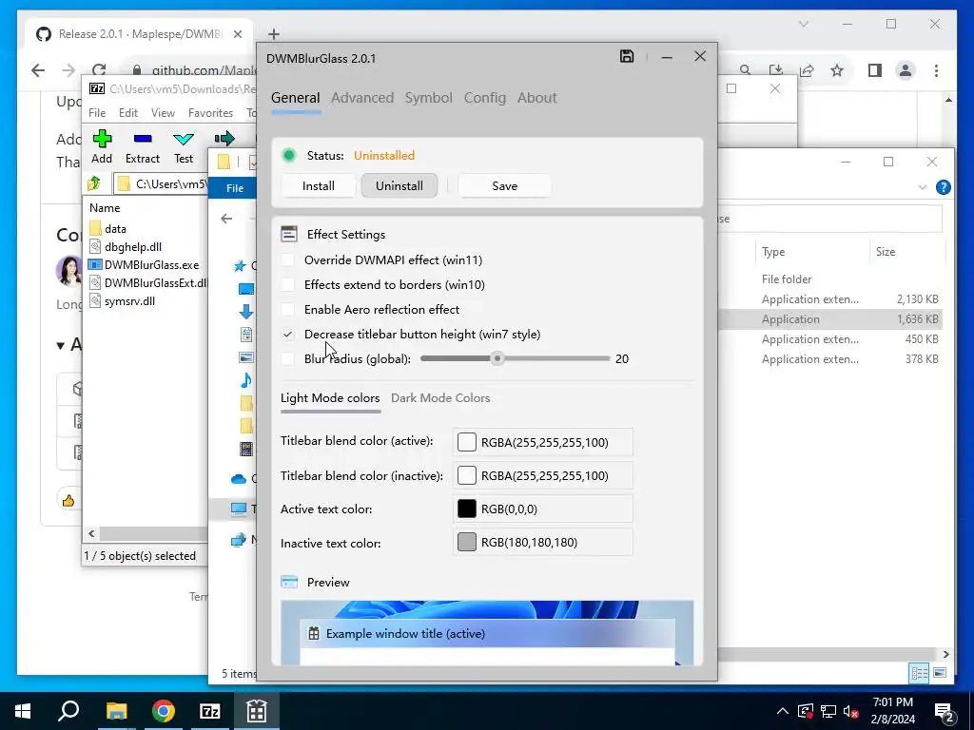Click the taskbar search magnifier icon

pos(68,711)
